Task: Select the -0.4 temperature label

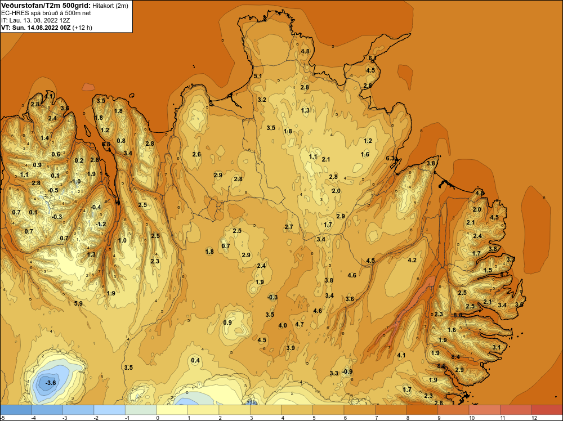Action: coord(96,207)
